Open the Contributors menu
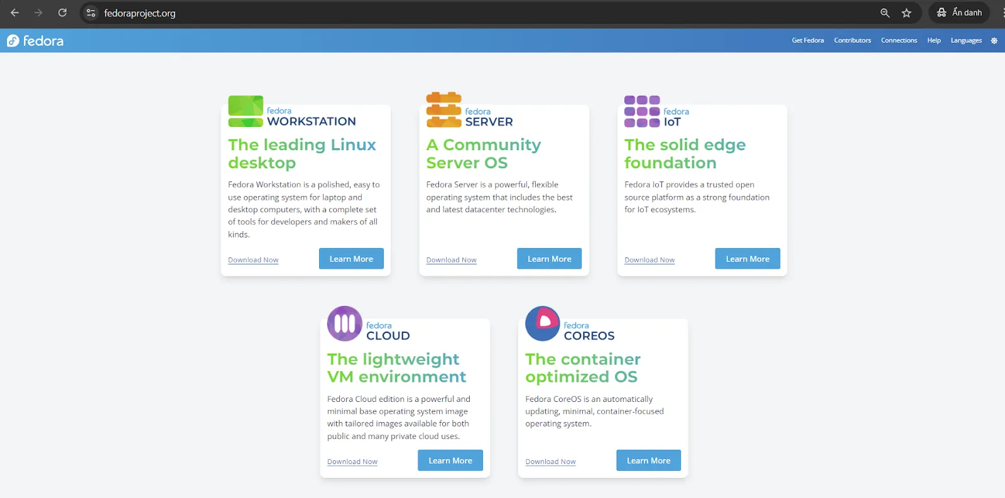Image resolution: width=1005 pixels, height=498 pixels. coord(852,41)
